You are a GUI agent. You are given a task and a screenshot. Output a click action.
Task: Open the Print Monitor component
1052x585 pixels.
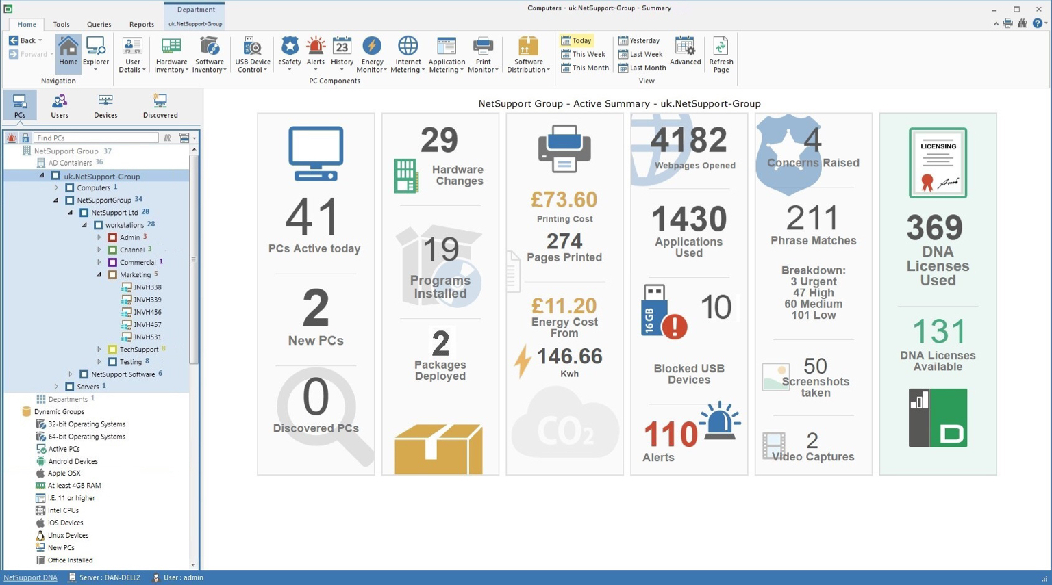(x=483, y=54)
